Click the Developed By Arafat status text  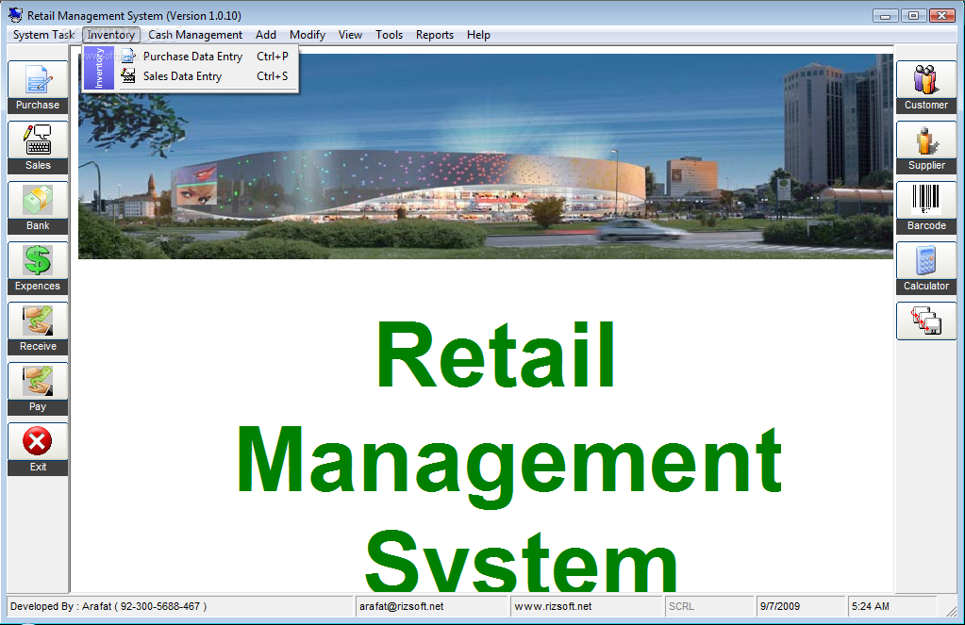coord(108,606)
